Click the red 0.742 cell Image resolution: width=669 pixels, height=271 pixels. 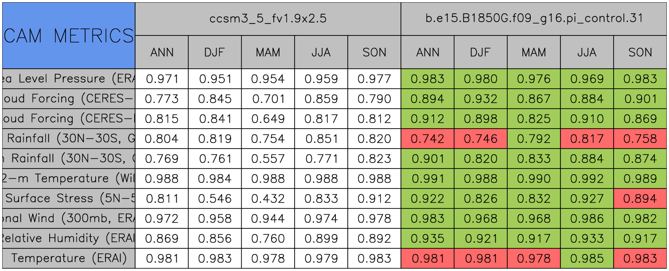point(428,138)
